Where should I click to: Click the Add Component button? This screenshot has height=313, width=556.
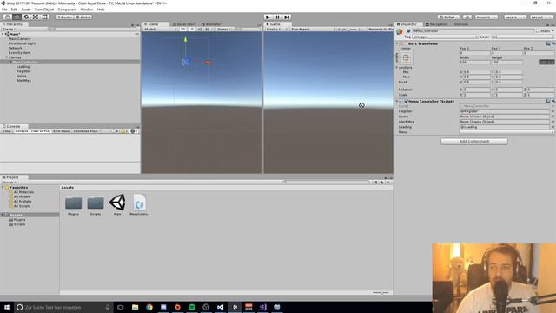coord(474,141)
